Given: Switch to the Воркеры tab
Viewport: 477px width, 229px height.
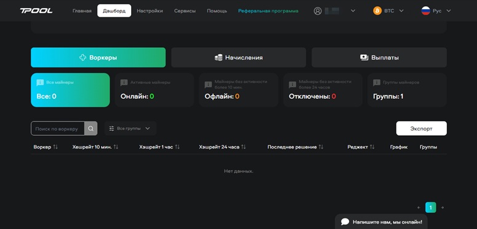Looking at the screenshot, I should [x=98, y=57].
